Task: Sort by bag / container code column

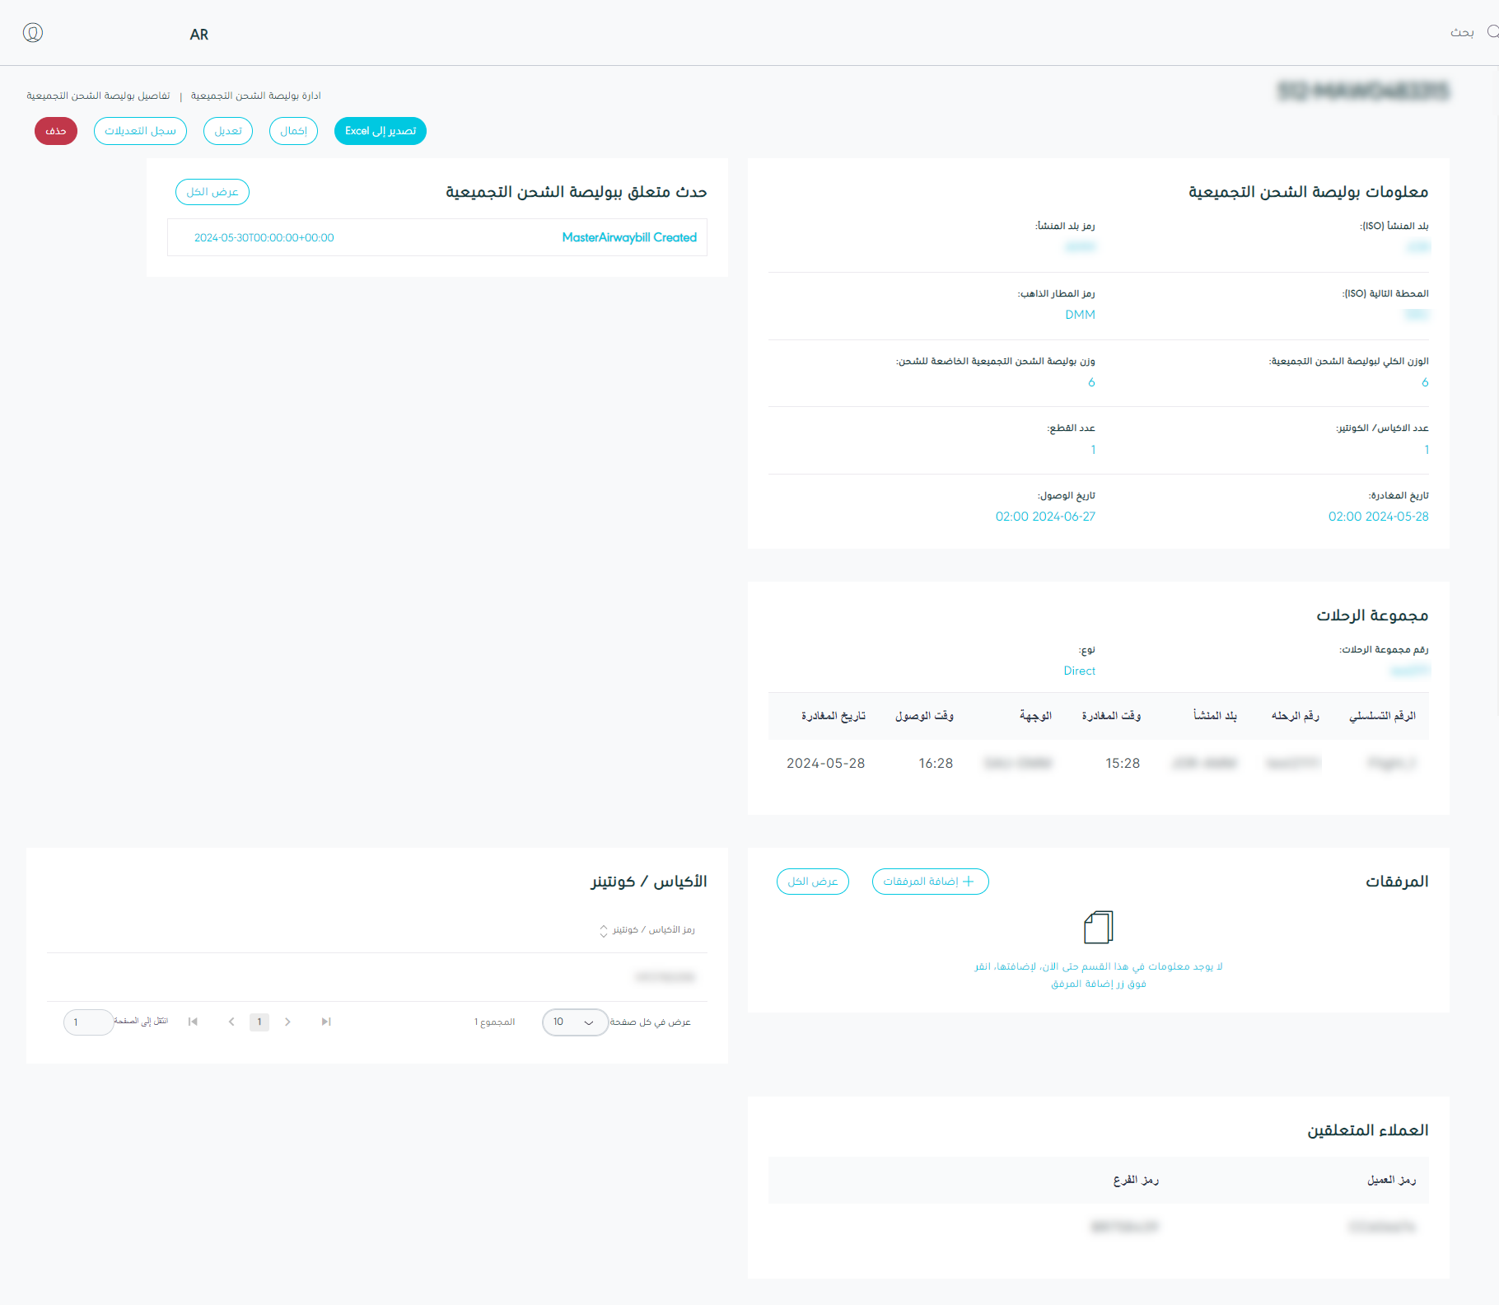Action: [604, 930]
